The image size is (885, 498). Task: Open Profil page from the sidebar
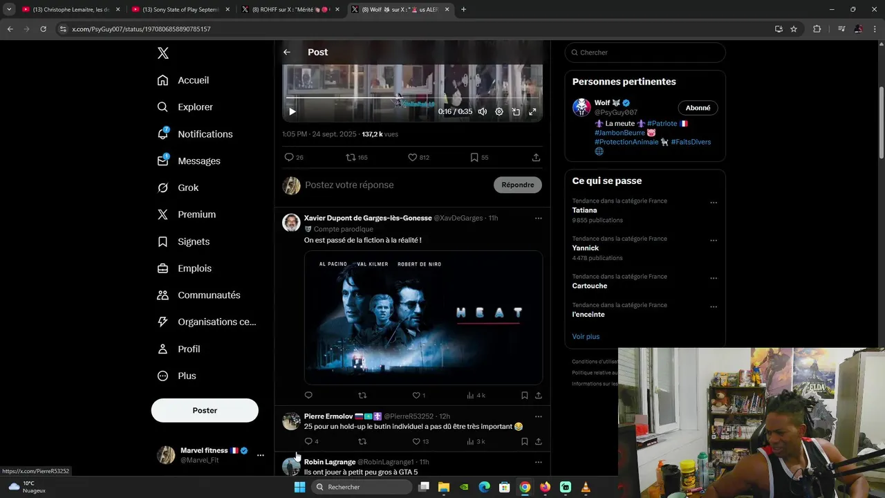tap(178, 349)
